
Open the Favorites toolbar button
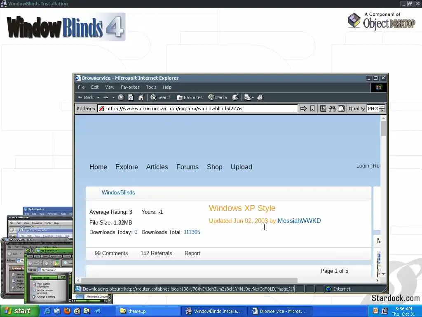(x=190, y=97)
